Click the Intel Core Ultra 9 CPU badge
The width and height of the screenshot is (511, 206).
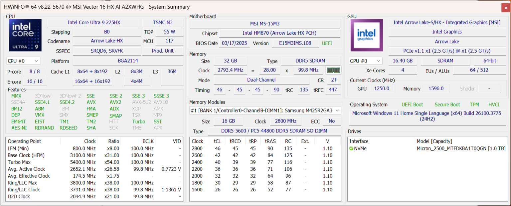(25, 35)
